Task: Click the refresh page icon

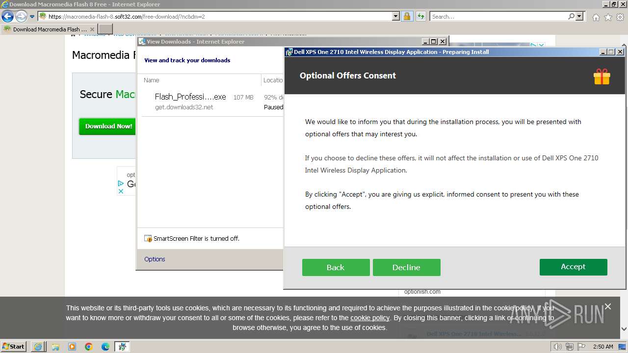Action: pos(420,16)
